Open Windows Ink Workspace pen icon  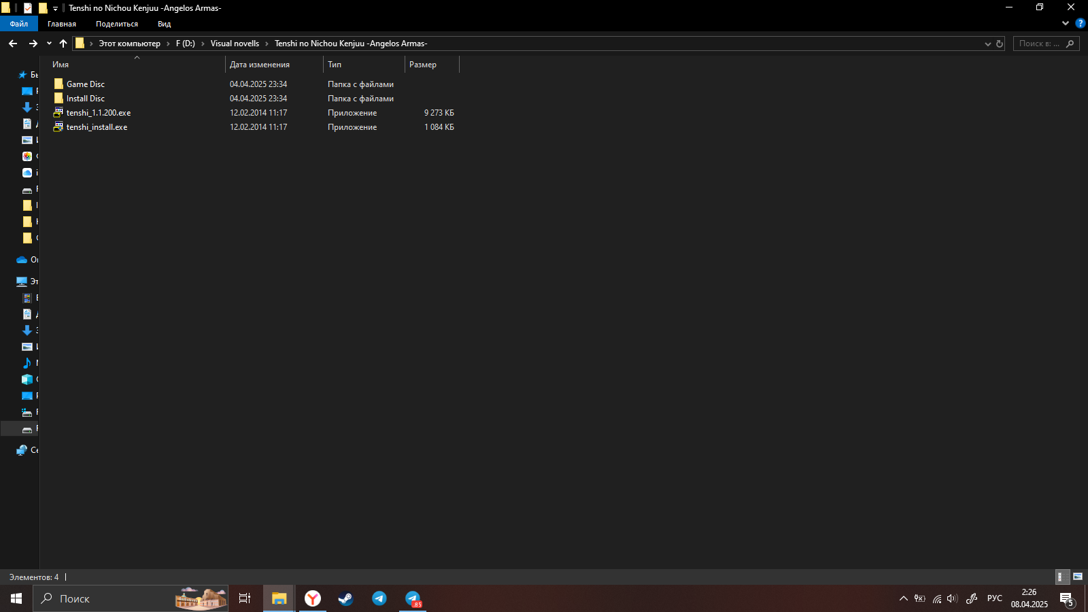click(972, 598)
